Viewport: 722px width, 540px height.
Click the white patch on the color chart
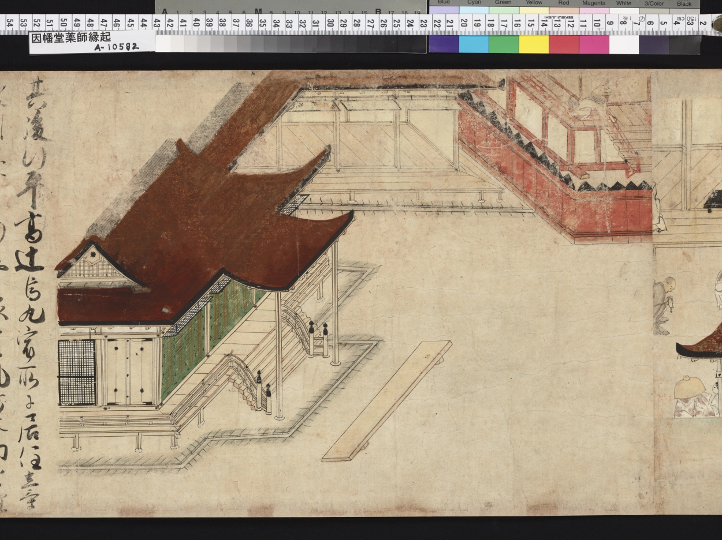(624, 44)
